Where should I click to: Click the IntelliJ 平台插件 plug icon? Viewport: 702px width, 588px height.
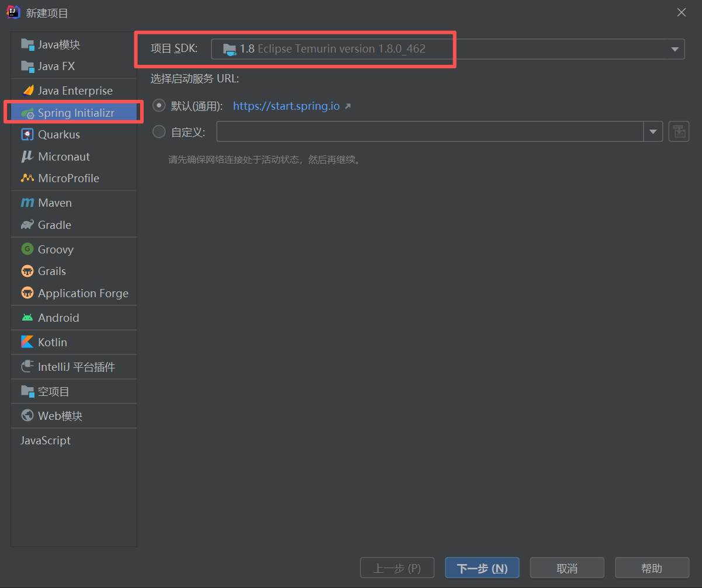click(27, 367)
